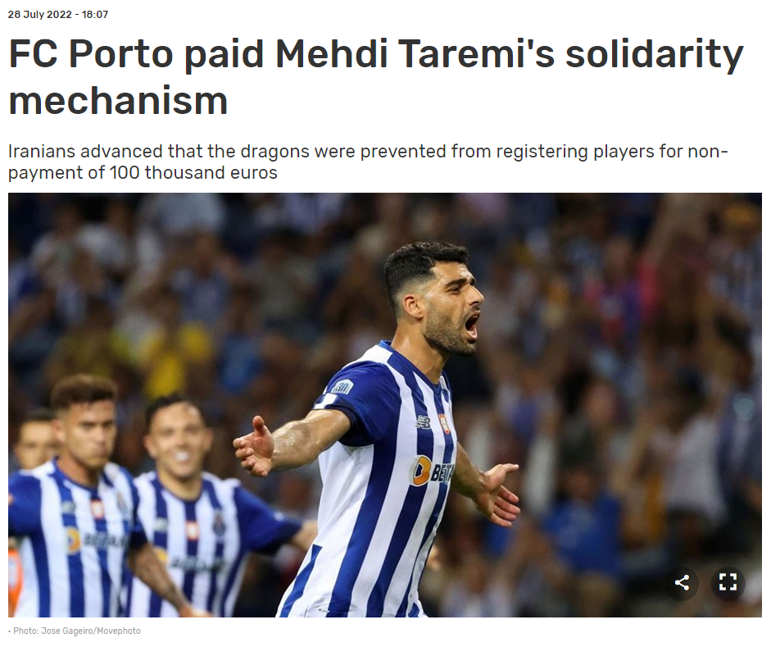Click the sleeve badge on the player's shoulder
The width and height of the screenshot is (771, 647).
[x=342, y=387]
